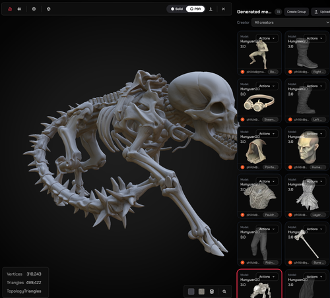330x298 pixels.
Task: Click the Vertices count '310,243'
Action: pyautogui.click(x=34, y=274)
